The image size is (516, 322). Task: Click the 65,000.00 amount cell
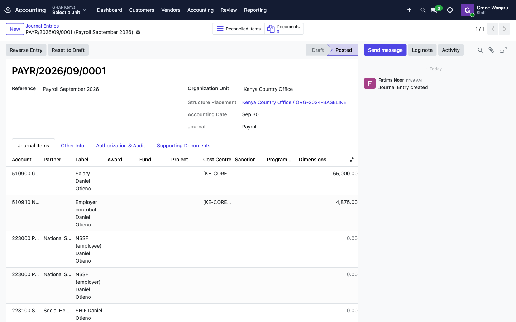(x=345, y=174)
